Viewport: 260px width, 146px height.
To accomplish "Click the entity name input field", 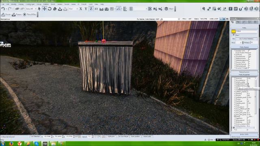I will pyautogui.click(x=247, y=31).
